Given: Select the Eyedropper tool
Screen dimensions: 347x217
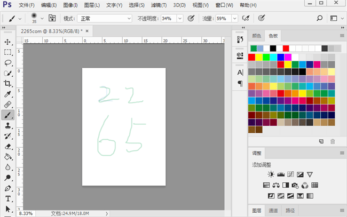Looking at the screenshot, I should point(8,94).
